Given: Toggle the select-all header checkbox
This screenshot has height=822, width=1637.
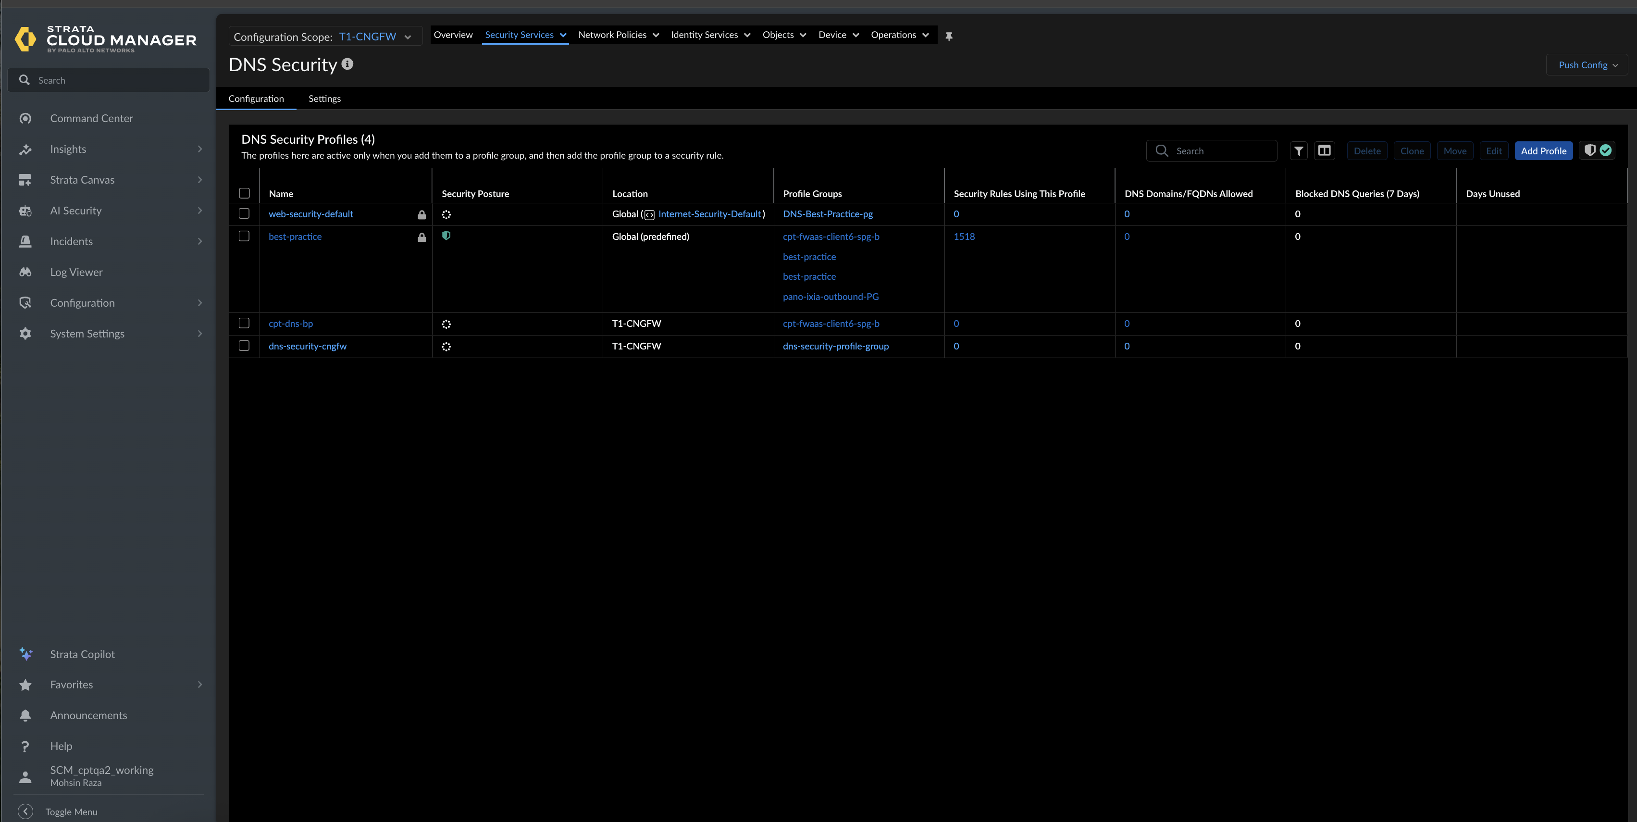Looking at the screenshot, I should [244, 193].
